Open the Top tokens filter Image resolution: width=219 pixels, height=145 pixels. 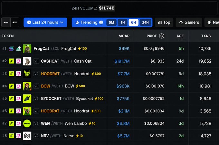pos(164,22)
